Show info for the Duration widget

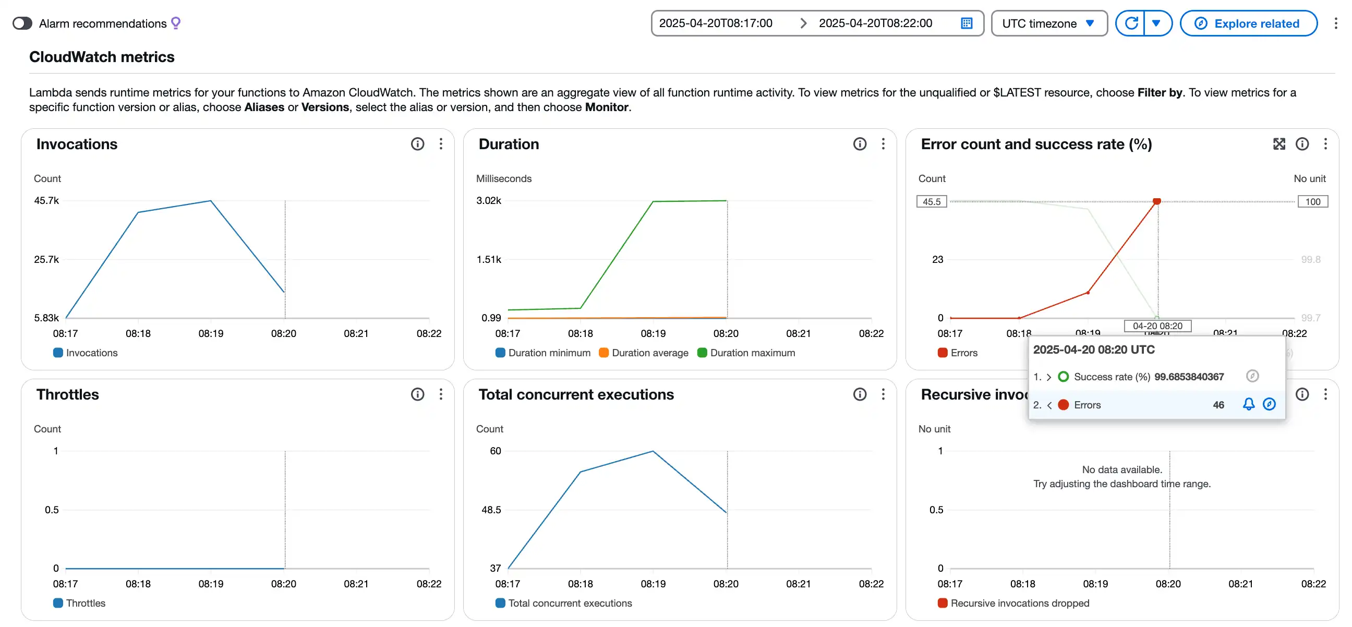860,144
